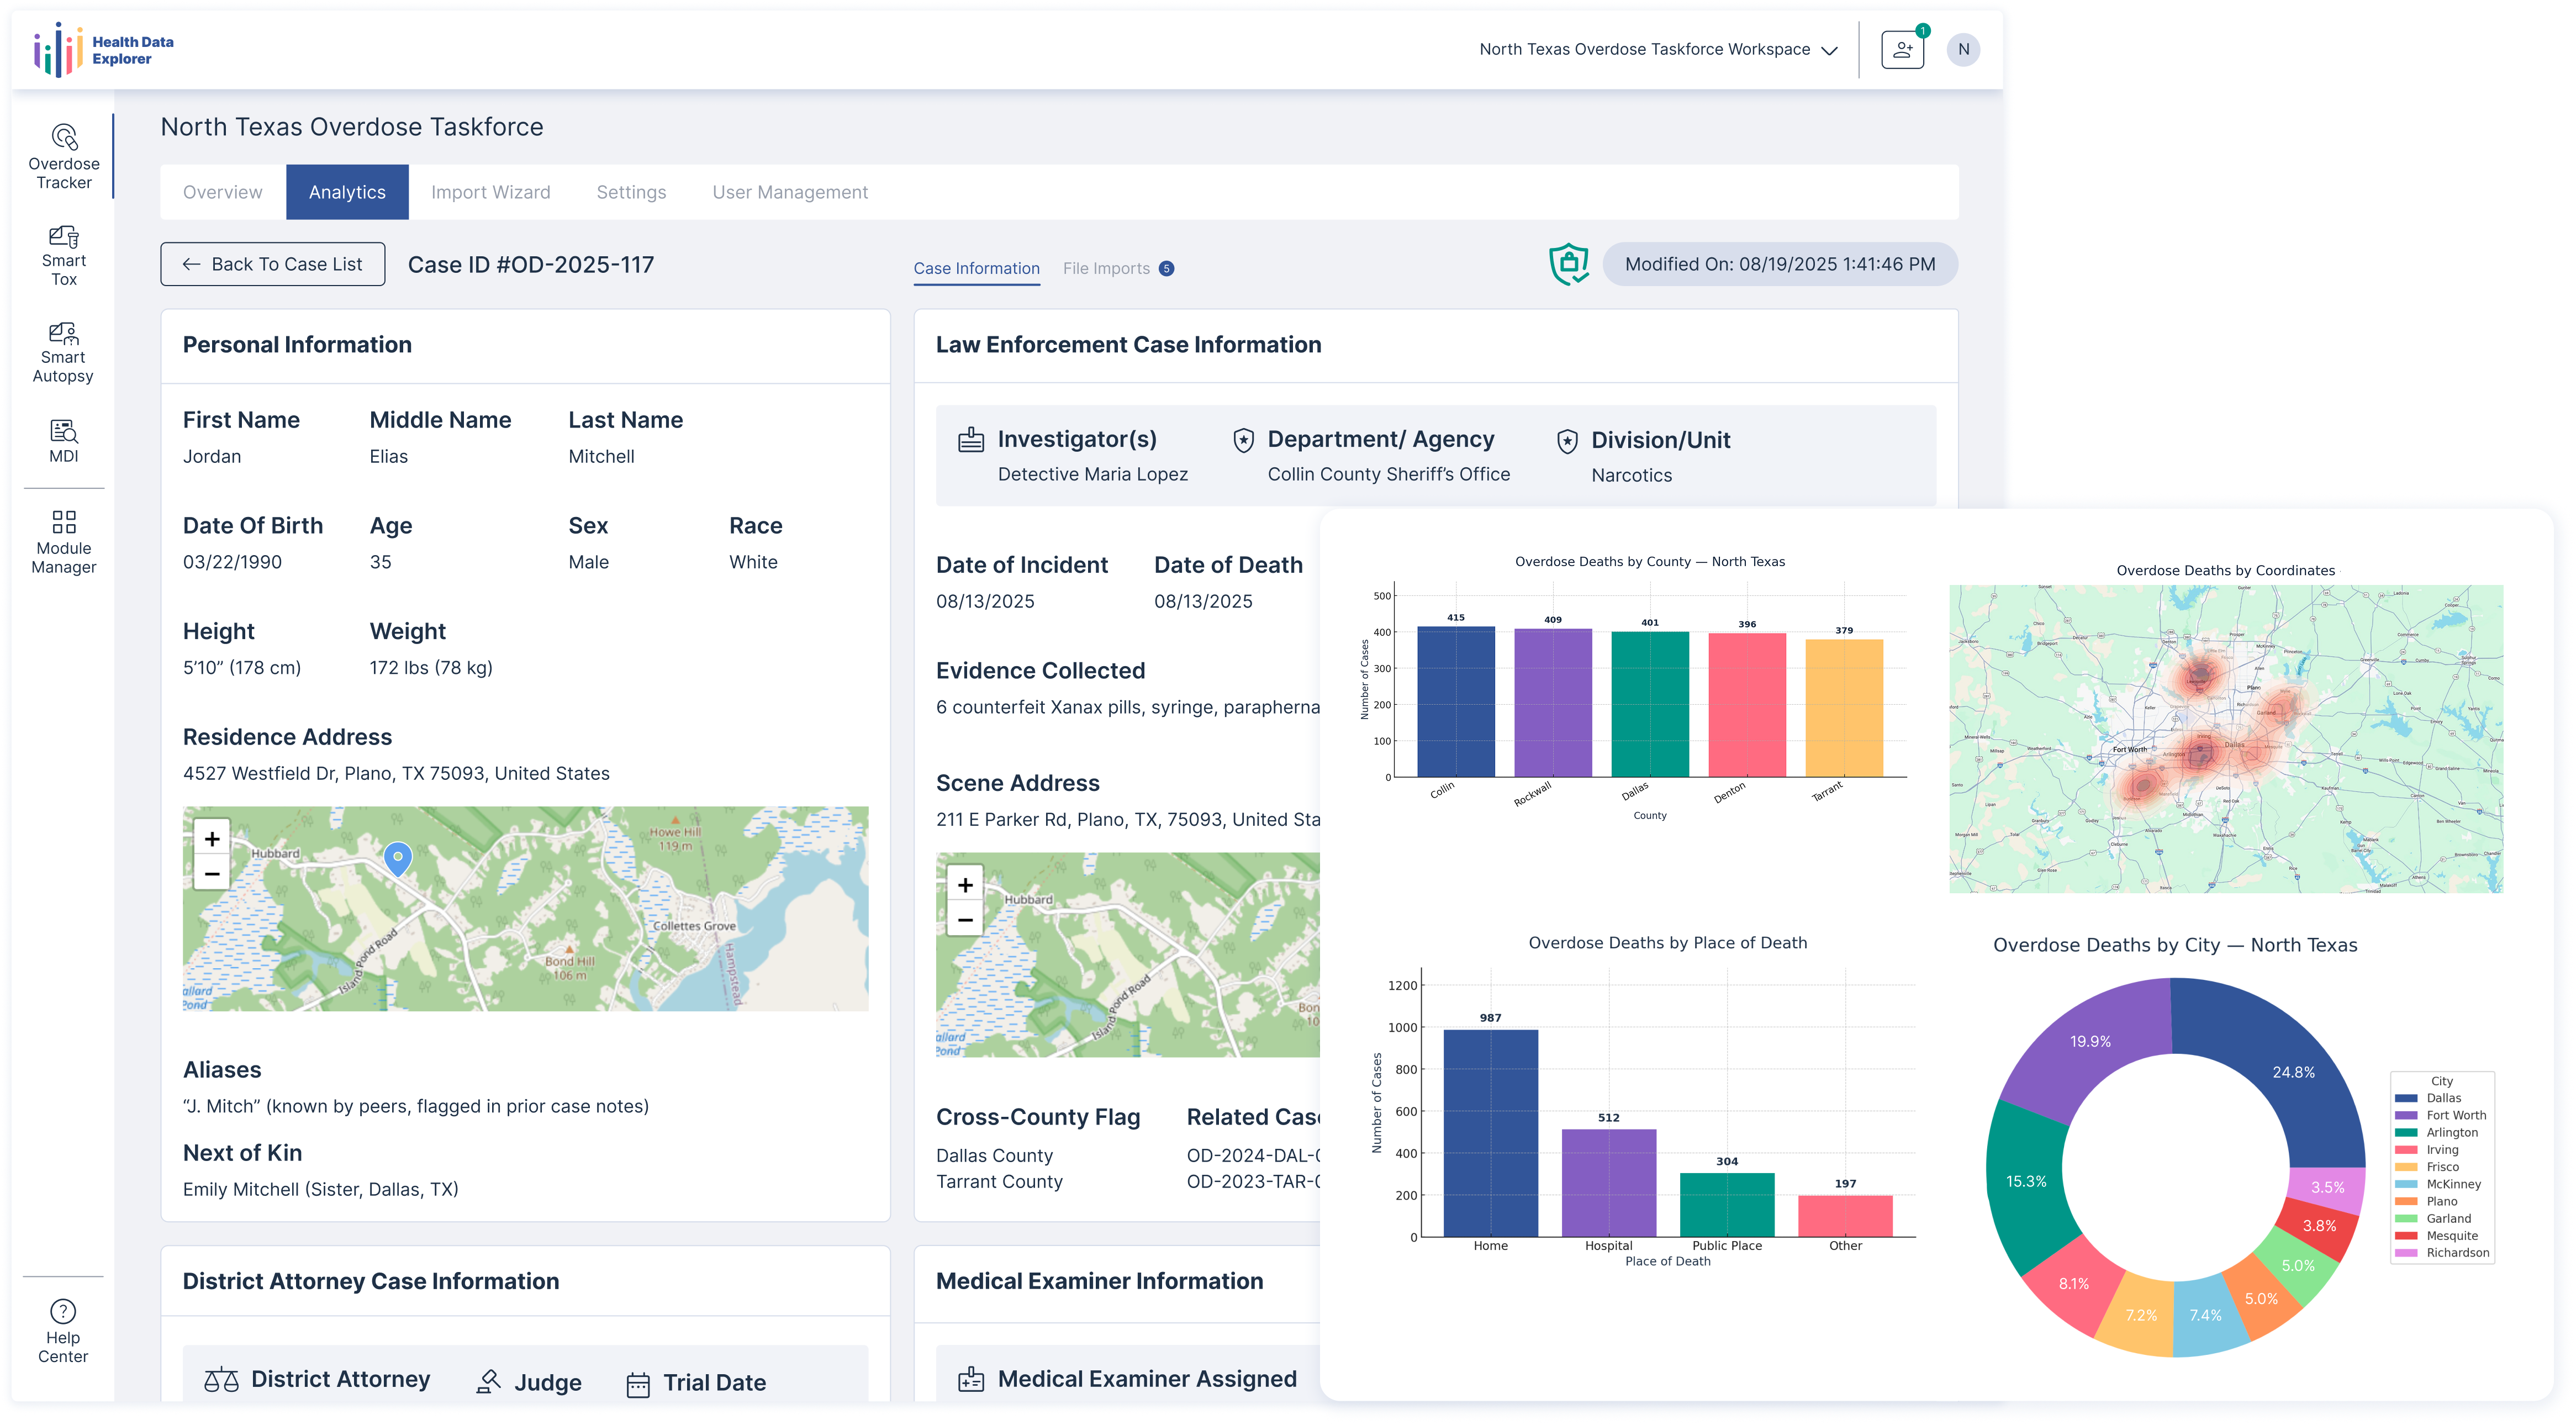Zoom in on residence address map
The width and height of the screenshot is (2576, 1425).
(x=212, y=839)
